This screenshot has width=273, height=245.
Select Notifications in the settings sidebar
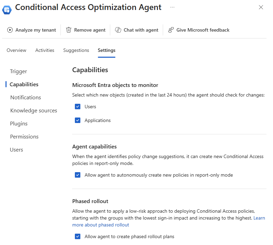25,98
